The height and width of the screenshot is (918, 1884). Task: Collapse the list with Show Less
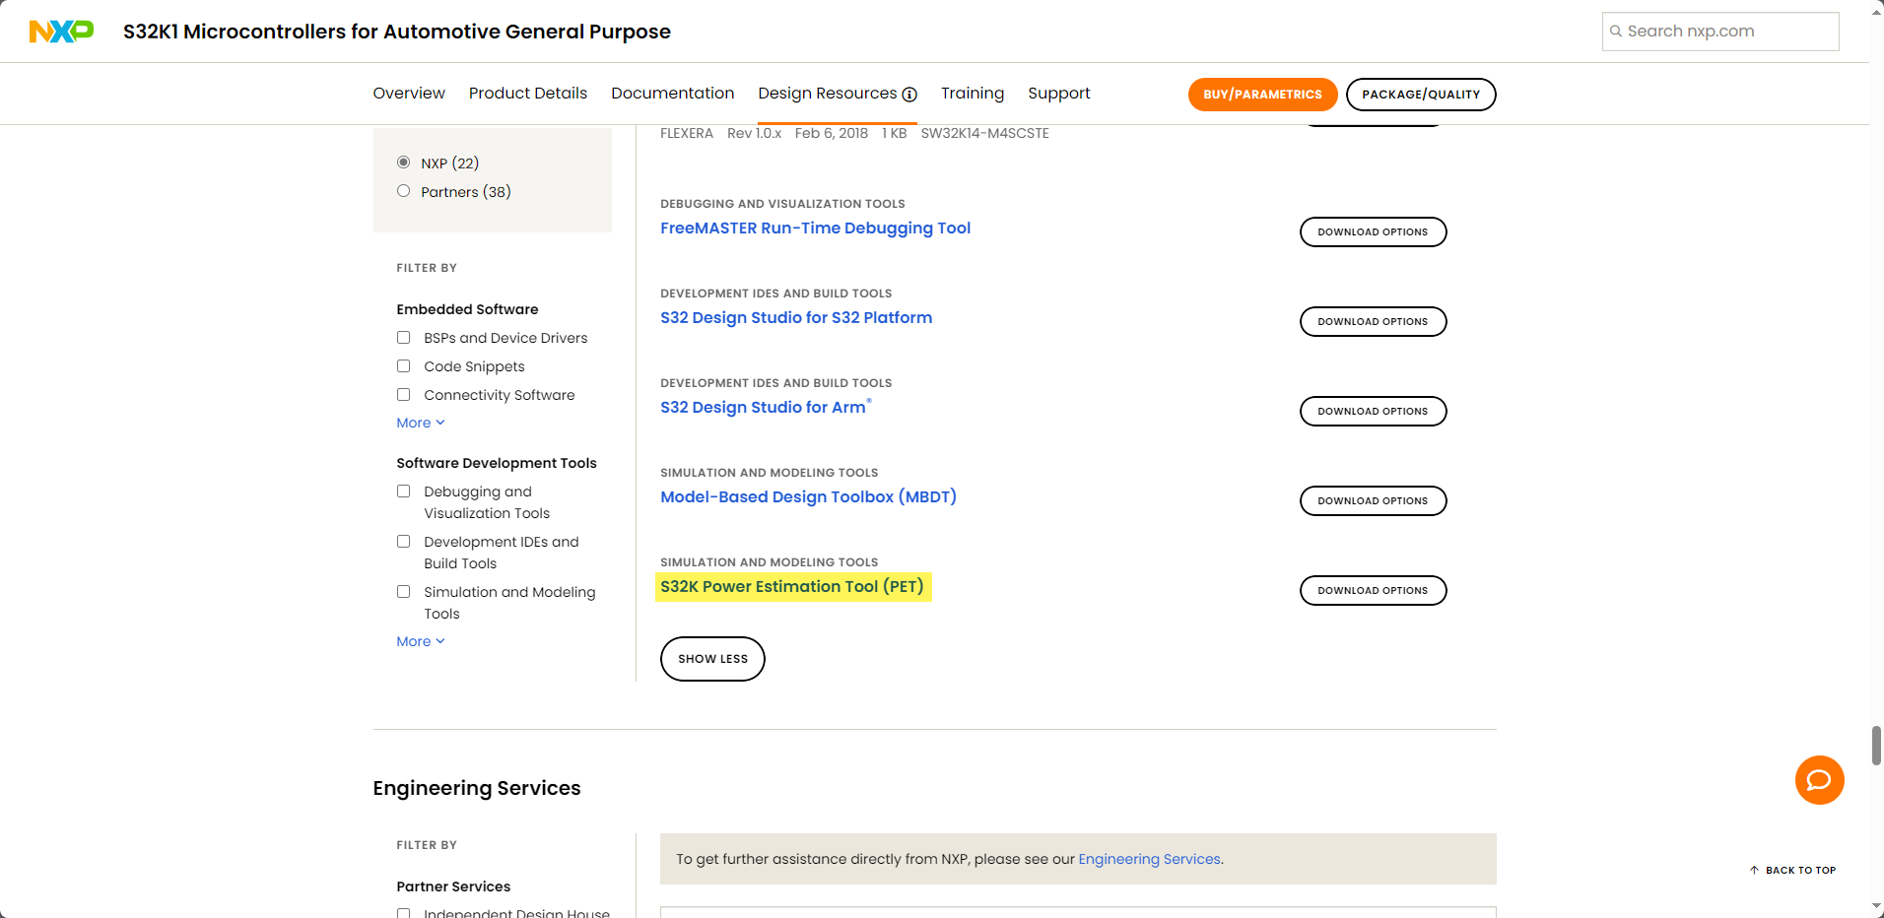coord(712,659)
